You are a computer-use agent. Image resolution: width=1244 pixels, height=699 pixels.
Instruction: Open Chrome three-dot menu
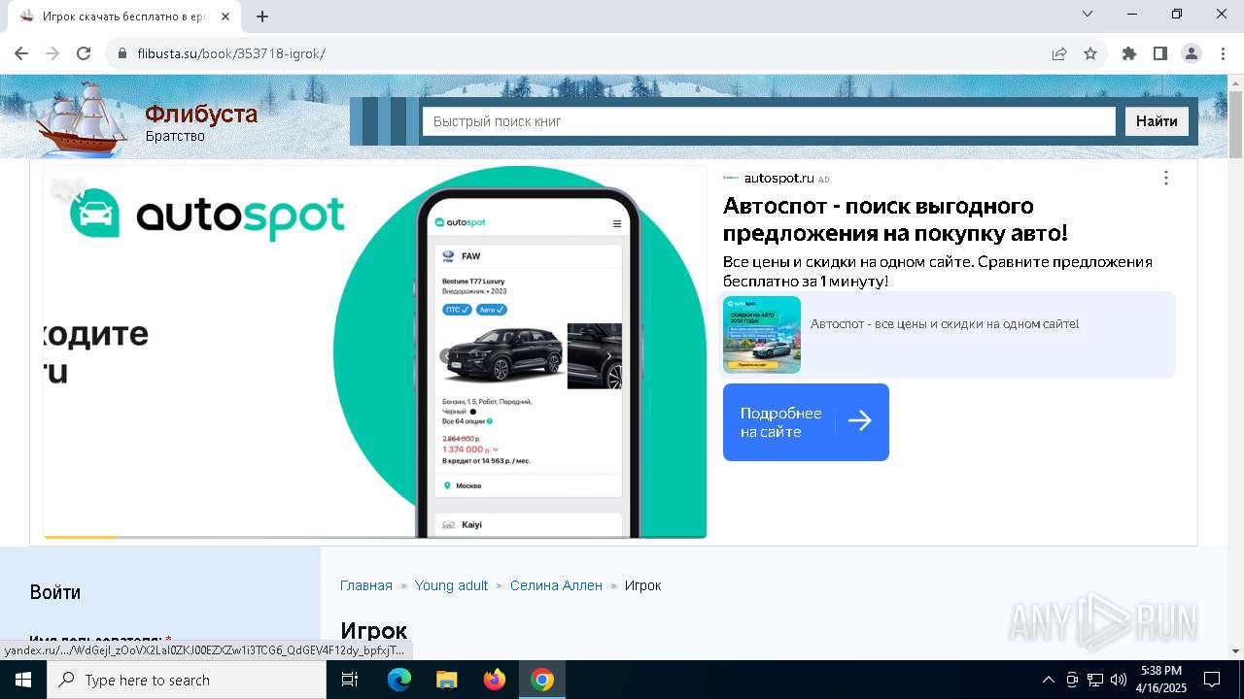coord(1222,53)
